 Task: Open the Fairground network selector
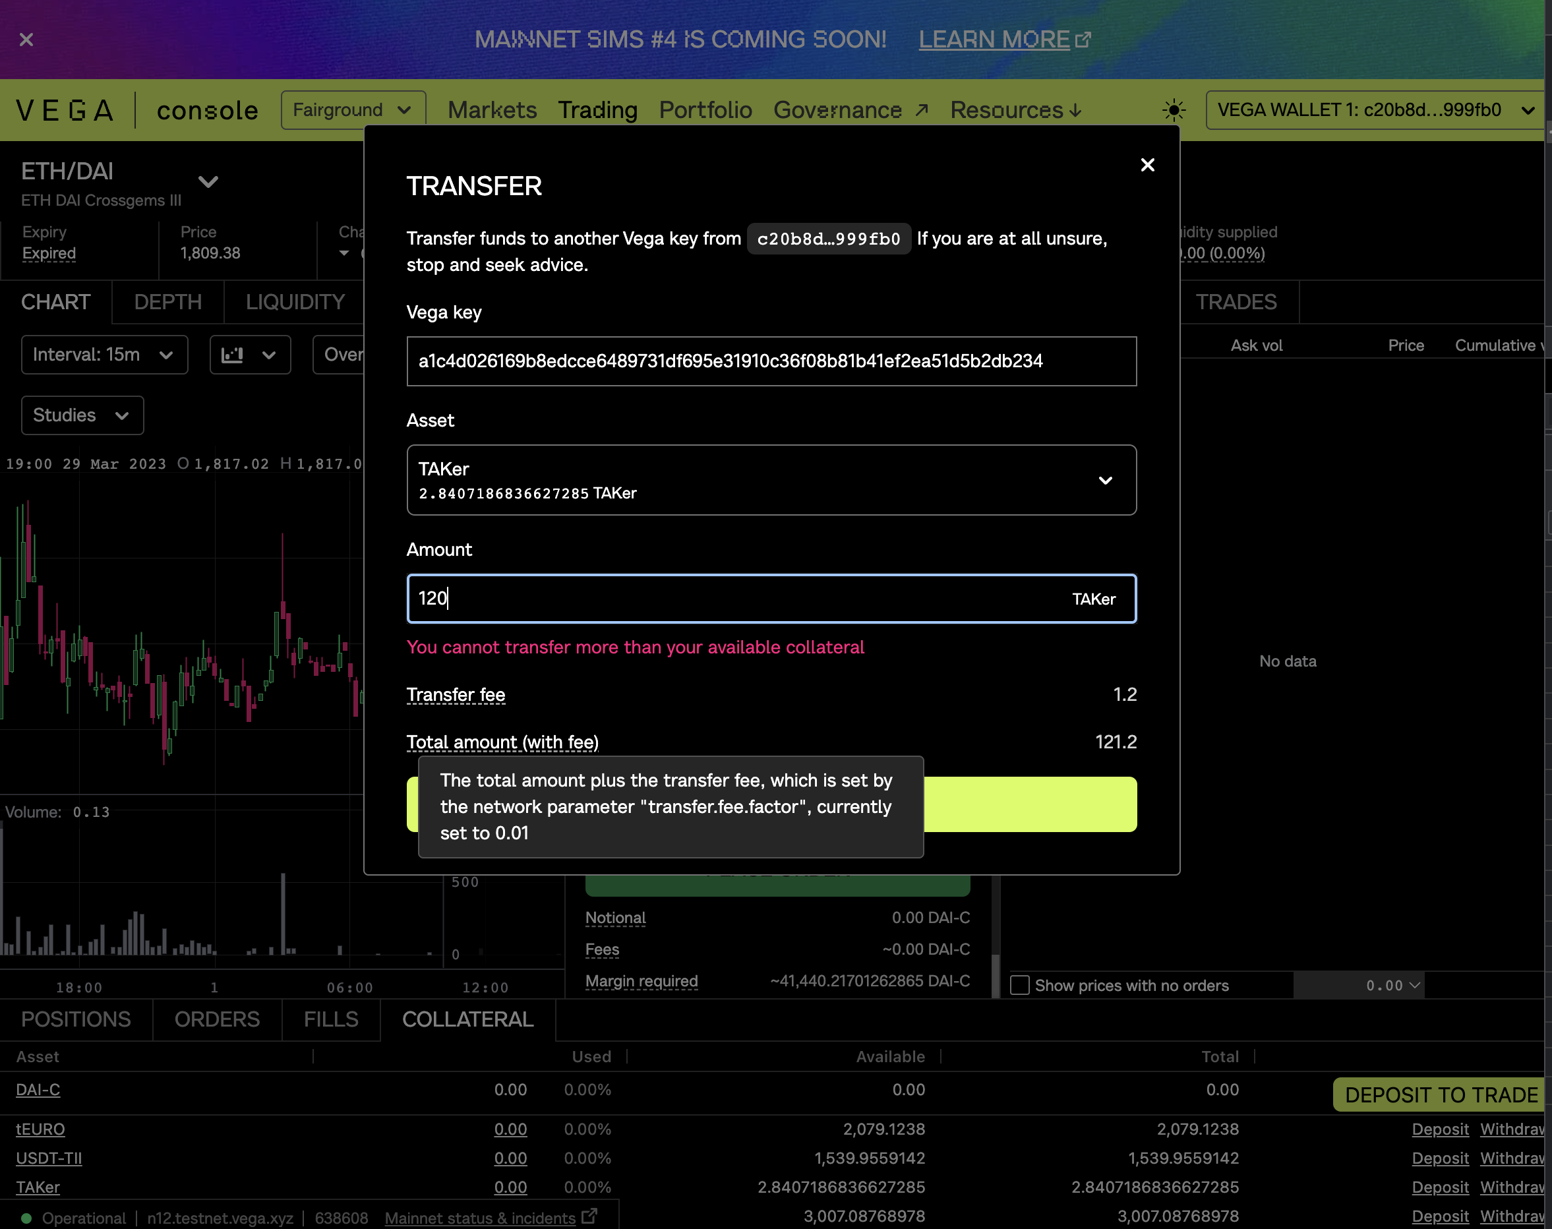tap(353, 109)
